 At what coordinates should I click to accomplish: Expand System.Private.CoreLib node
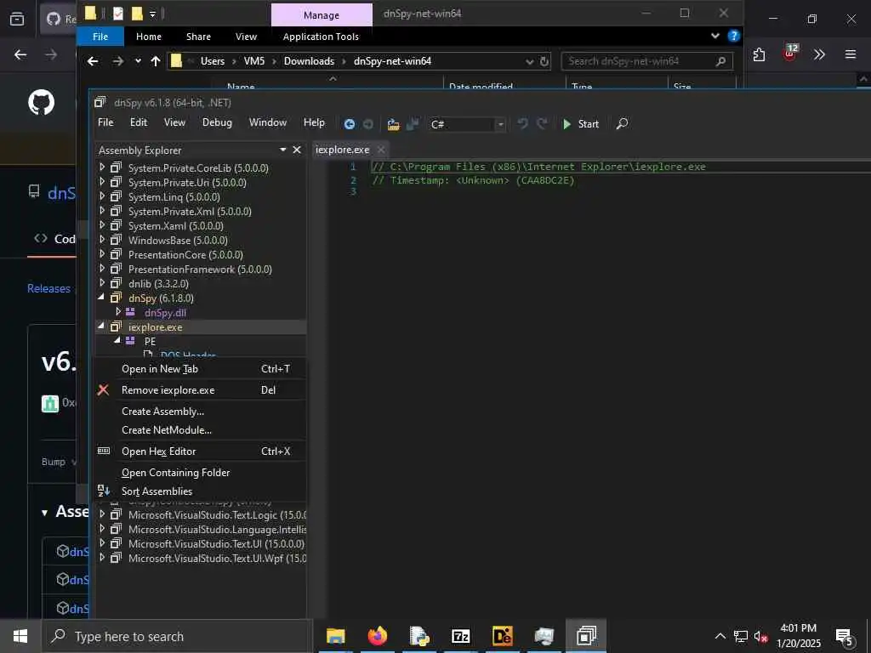click(102, 168)
